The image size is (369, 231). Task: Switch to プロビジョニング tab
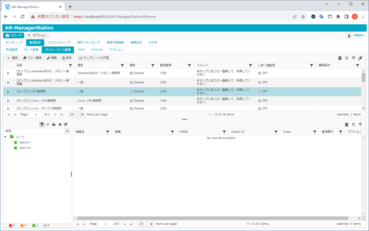(59, 43)
